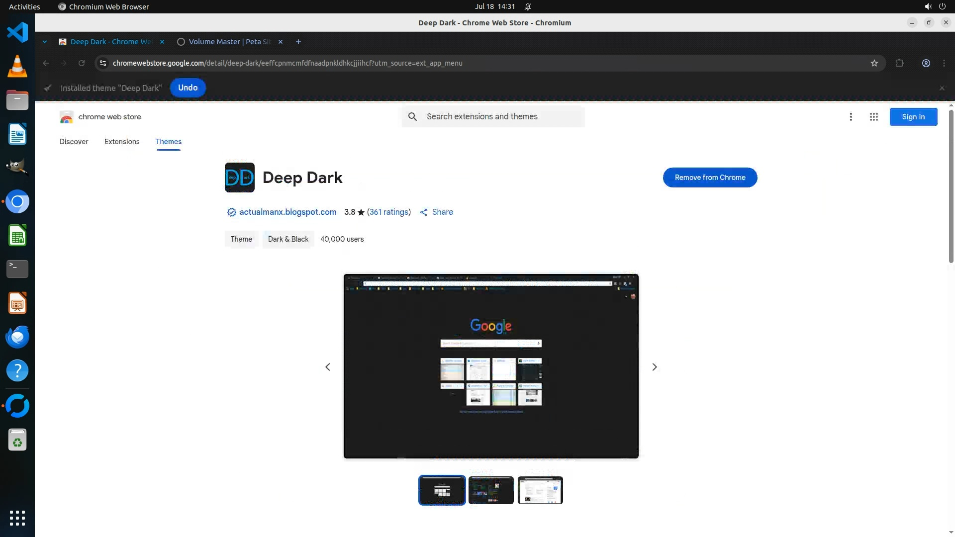Open the actualmanx.blogspot.com link

coord(287,212)
